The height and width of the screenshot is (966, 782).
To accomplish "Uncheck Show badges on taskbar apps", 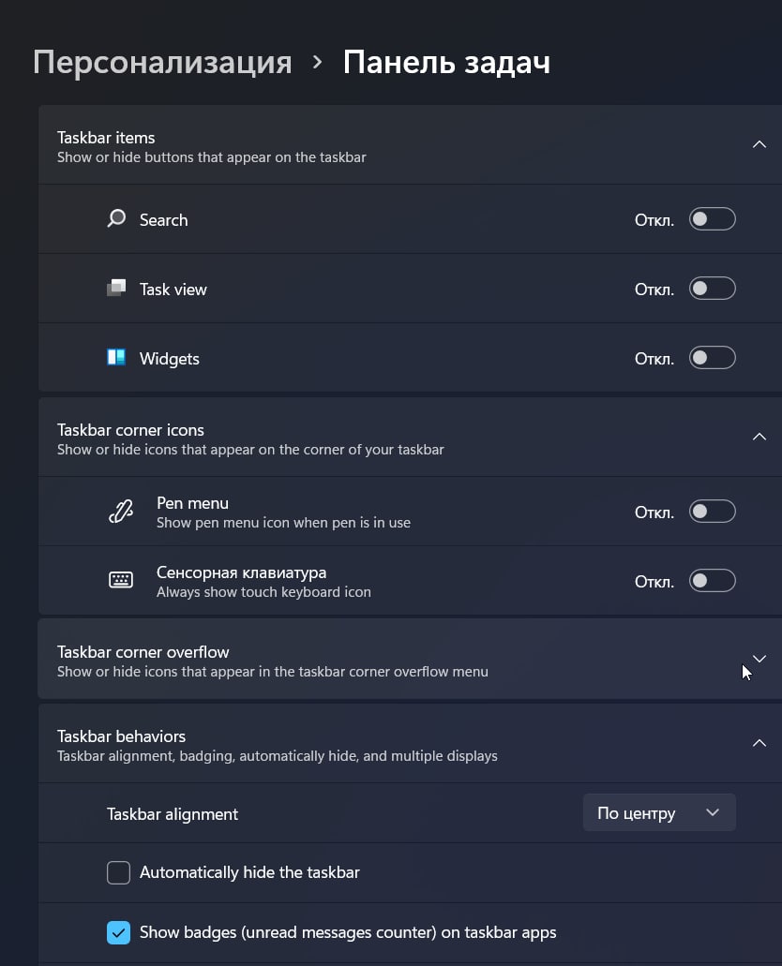I will (118, 932).
